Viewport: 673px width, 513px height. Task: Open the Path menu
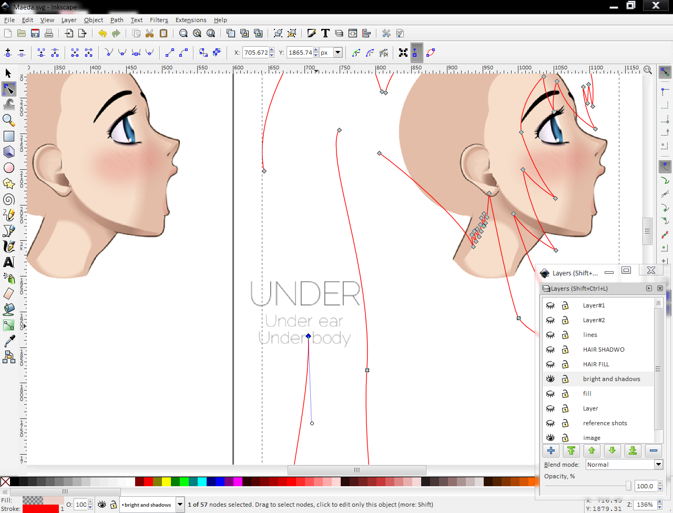pos(117,20)
